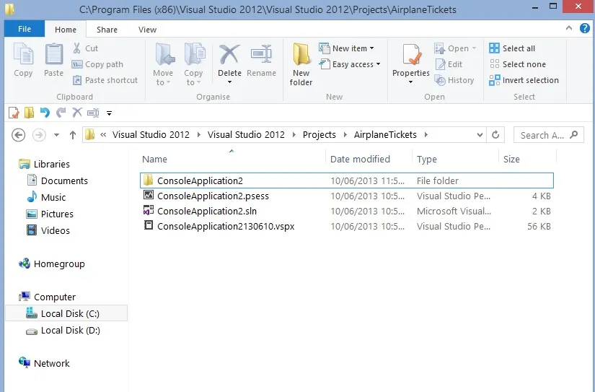This screenshot has height=392, width=595.
Task: Click Select none
Action: pos(518,64)
